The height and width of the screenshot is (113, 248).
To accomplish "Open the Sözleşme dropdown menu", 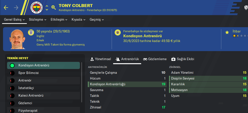I will [x=38, y=20].
